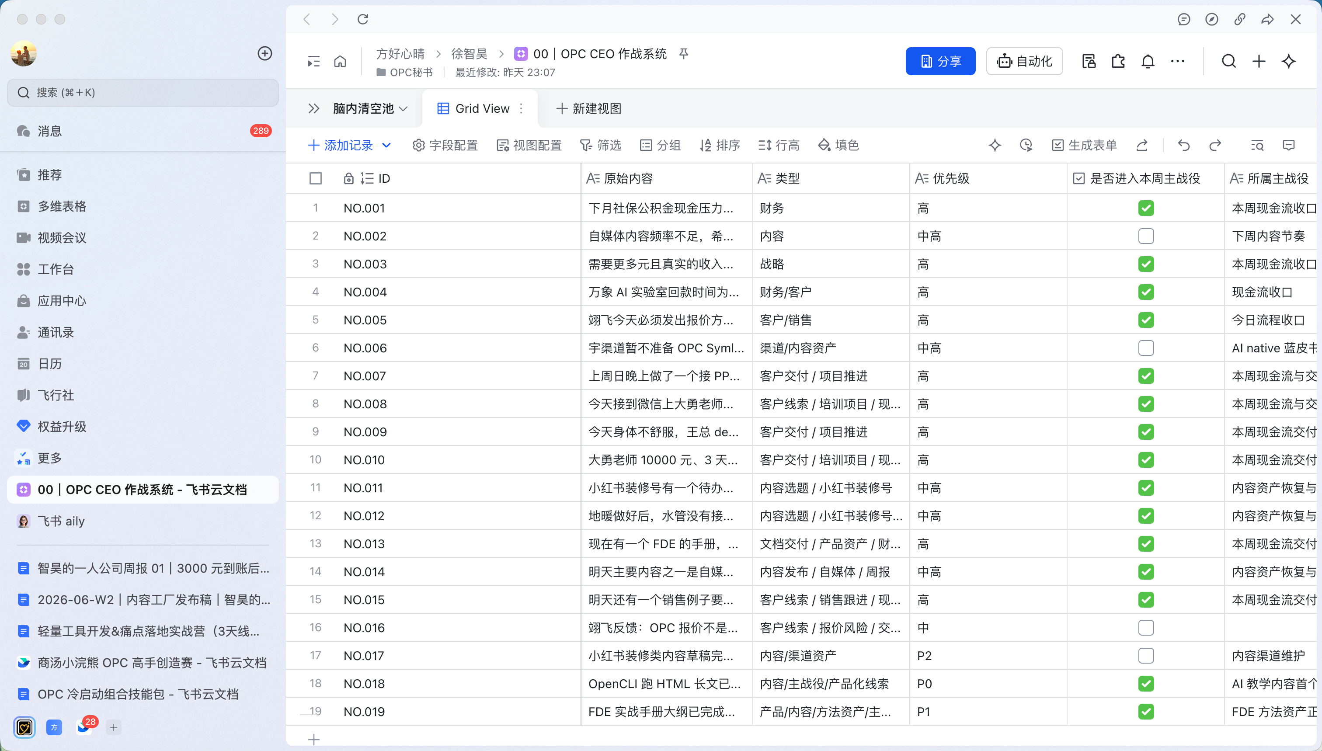Go forward with the right arrow
The image size is (1322, 751).
click(x=335, y=19)
